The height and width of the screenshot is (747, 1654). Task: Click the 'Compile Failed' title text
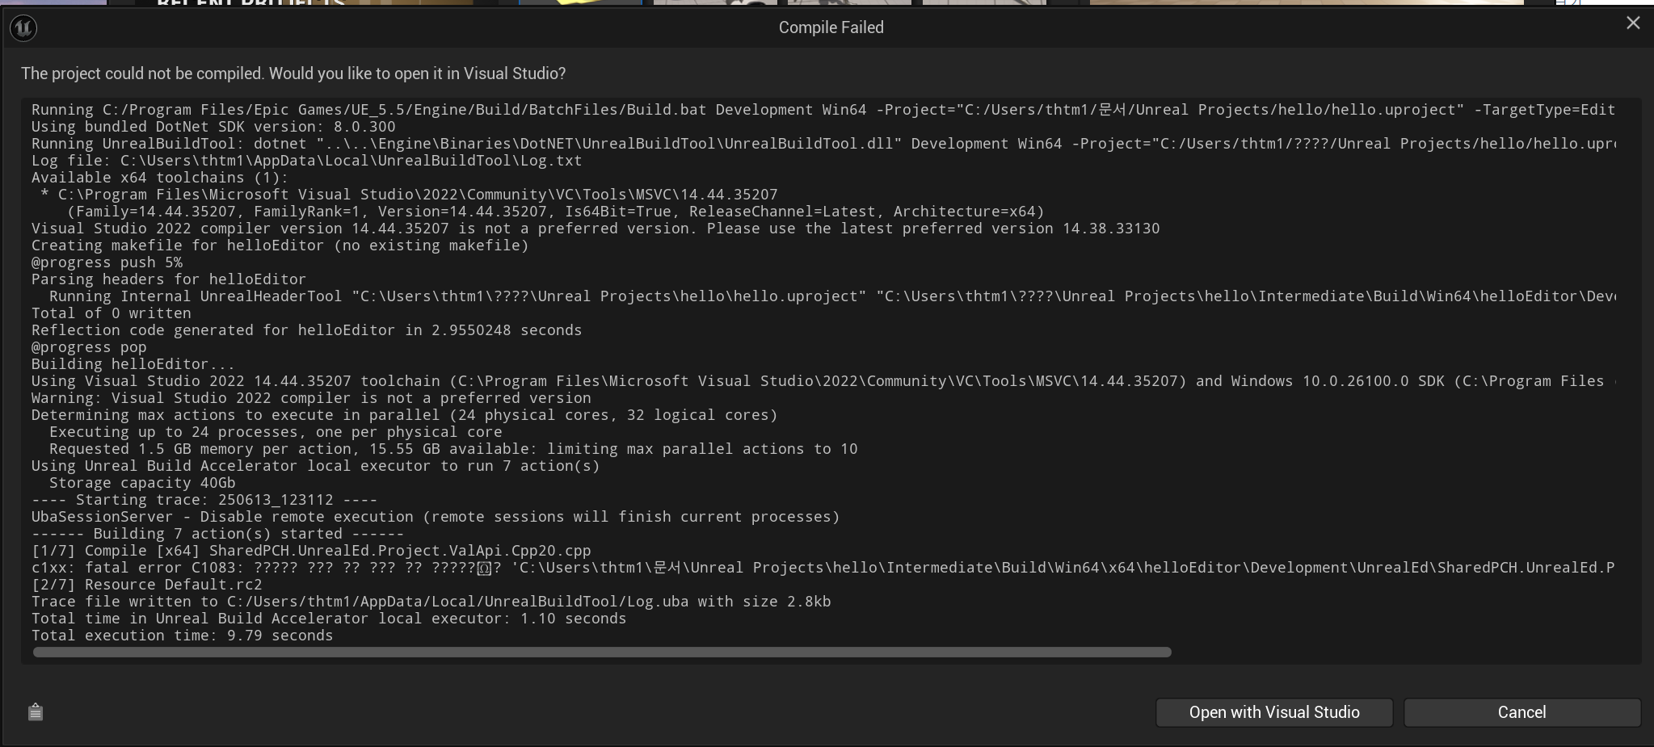click(x=831, y=27)
